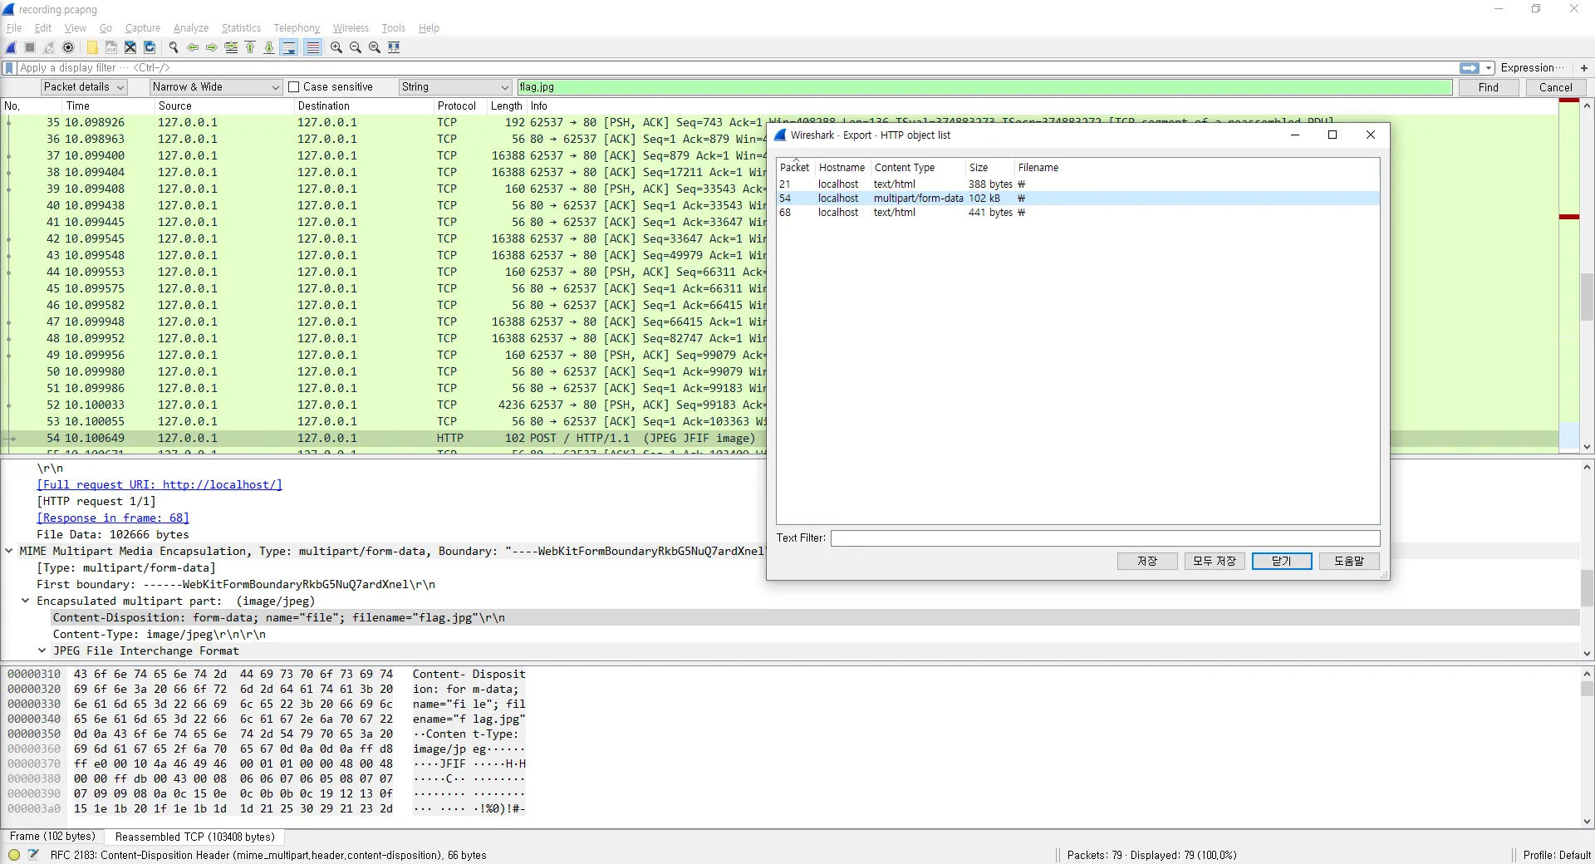Collapse the Encapsulated multipart part node
The image size is (1595, 864).
26,601
